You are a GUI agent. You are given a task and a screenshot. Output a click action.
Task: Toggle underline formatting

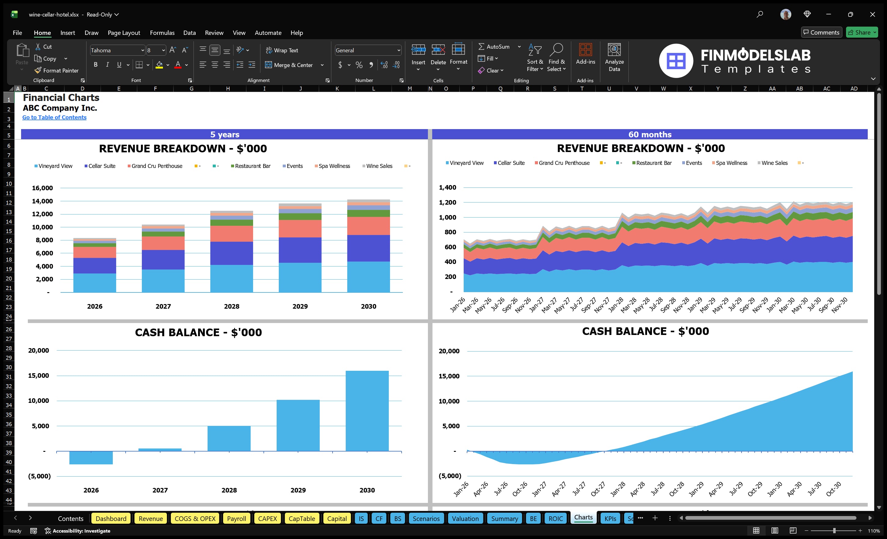coord(119,65)
